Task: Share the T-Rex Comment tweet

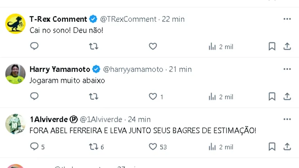Action: pos(287,46)
